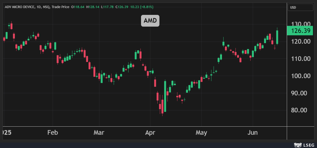The image size is (317, 148).
Task: Click the Jun label on time axis
Action: (252, 133)
